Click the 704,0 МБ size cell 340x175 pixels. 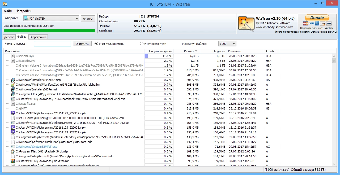tap(192, 75)
